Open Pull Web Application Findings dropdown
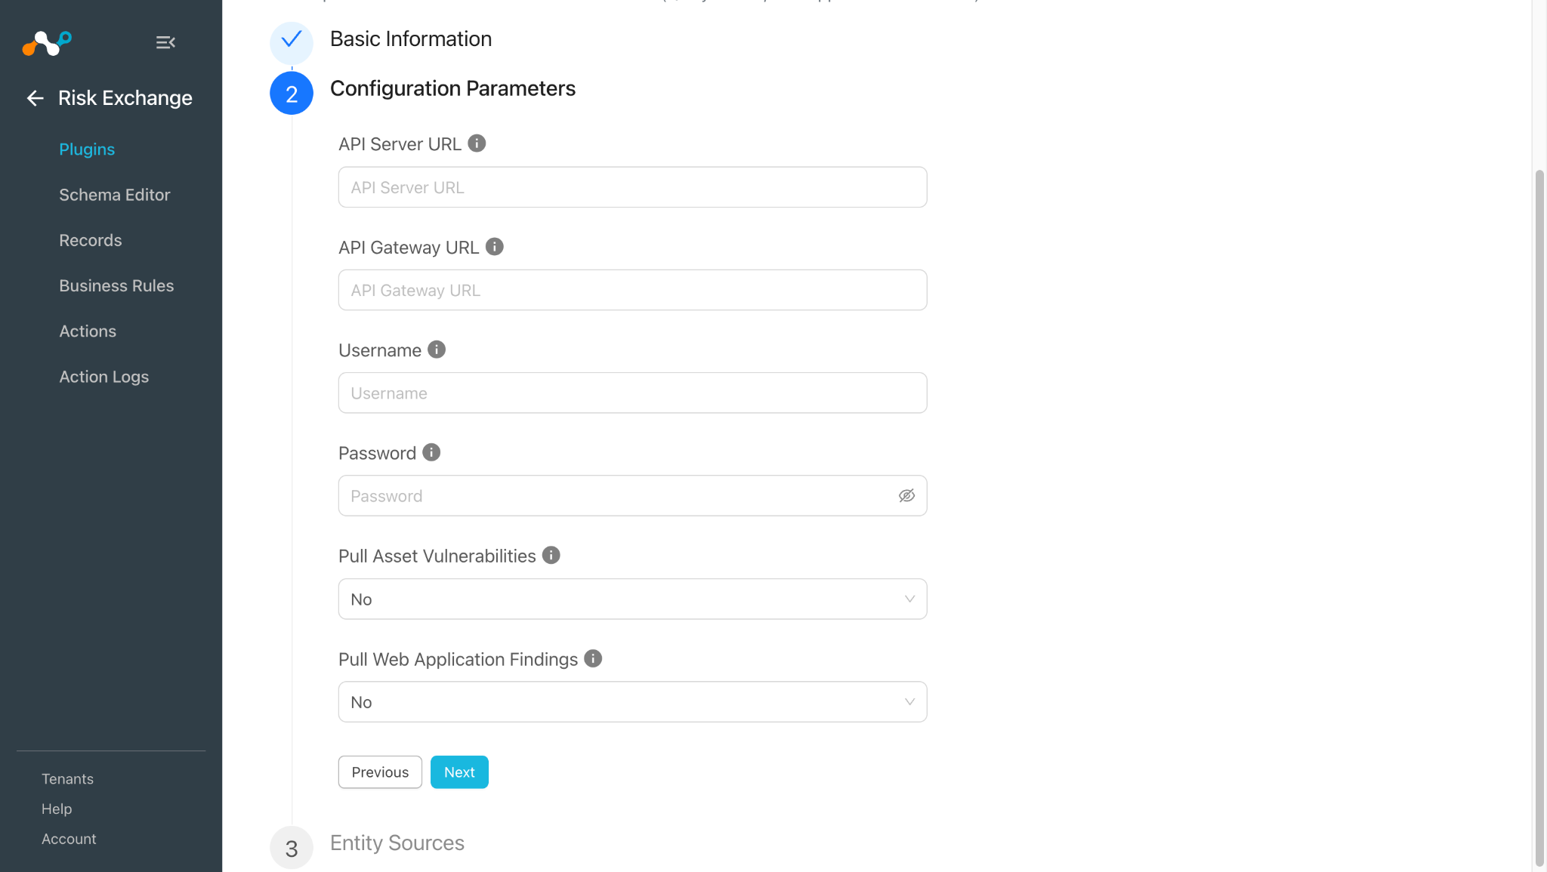 pos(632,702)
